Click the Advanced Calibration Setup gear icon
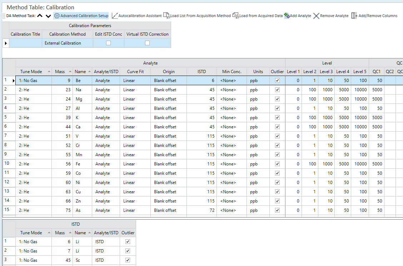 (x=57, y=16)
